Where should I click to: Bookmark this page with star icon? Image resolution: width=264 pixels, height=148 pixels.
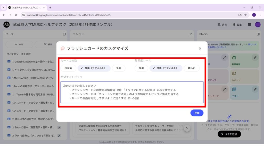click(245, 15)
